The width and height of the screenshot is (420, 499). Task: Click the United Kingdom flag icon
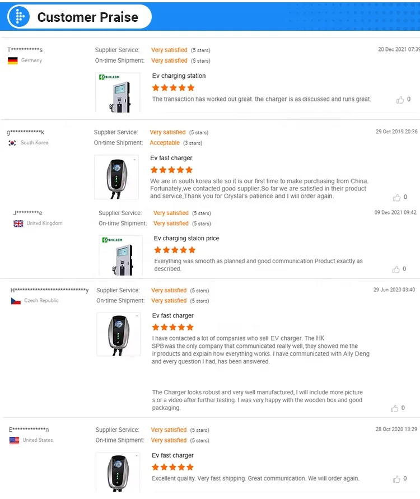tap(18, 223)
